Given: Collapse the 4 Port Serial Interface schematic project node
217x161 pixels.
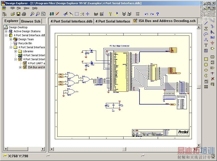Looking at the screenshot, I should point(16,59).
